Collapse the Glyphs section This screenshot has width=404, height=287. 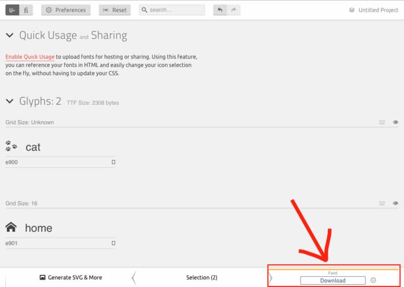(x=9, y=101)
